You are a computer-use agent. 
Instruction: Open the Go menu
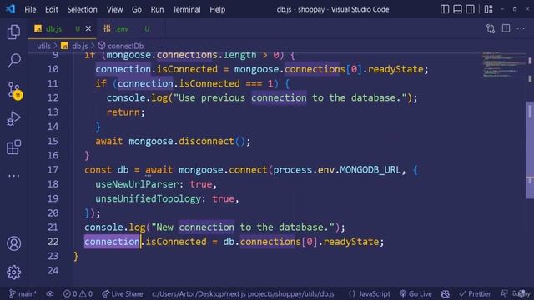(x=137, y=9)
